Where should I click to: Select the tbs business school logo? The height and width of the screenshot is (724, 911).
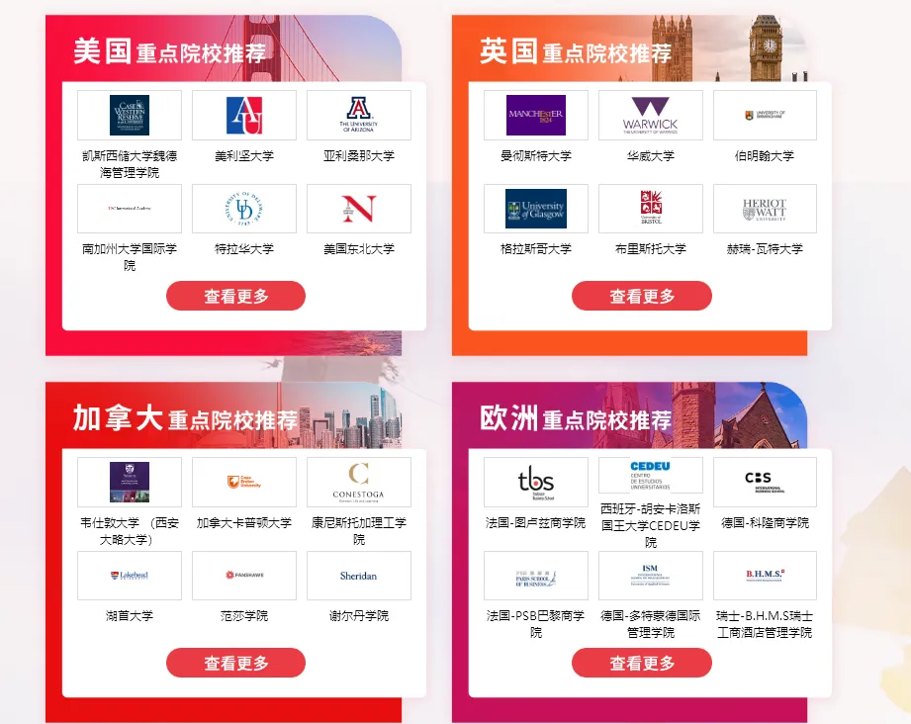(536, 482)
